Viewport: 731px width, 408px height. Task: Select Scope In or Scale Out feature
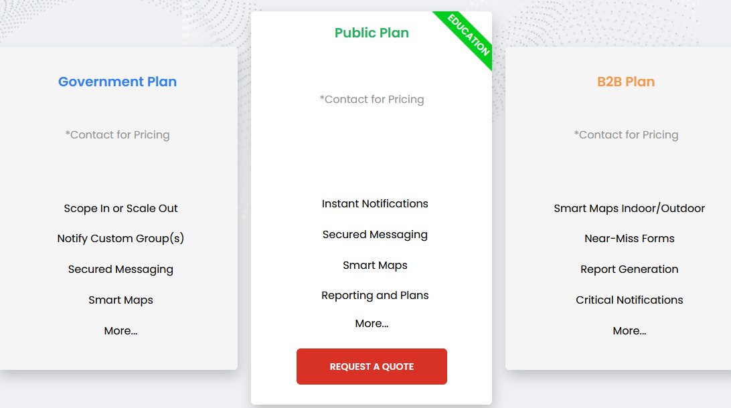click(120, 208)
